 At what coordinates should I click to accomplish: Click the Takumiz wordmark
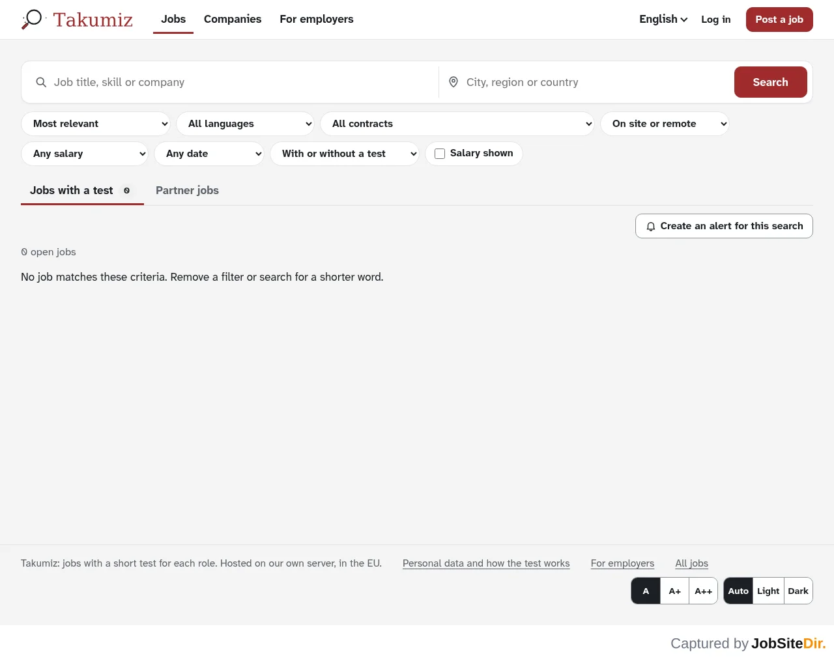(93, 20)
